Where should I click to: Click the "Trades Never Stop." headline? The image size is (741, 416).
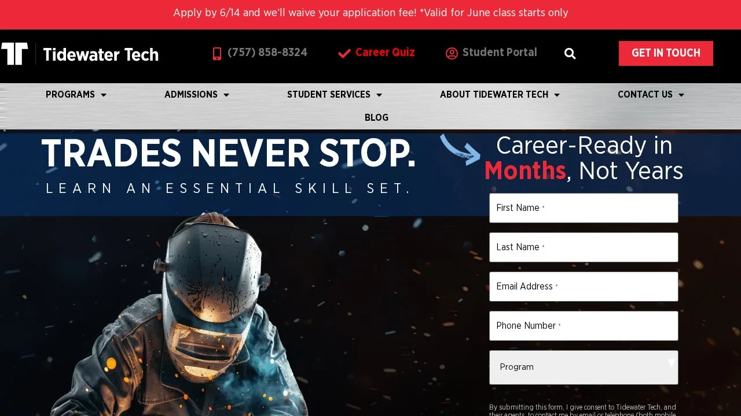click(x=229, y=154)
